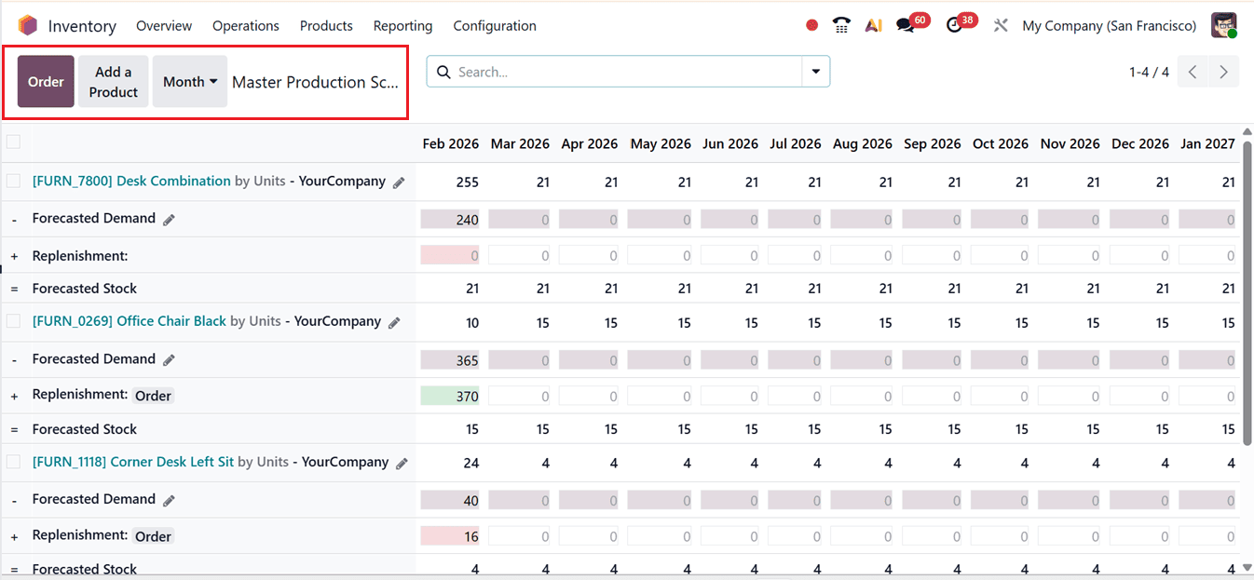The image size is (1254, 580).
Task: Click the developer tools wrench icon
Action: [x=1001, y=25]
